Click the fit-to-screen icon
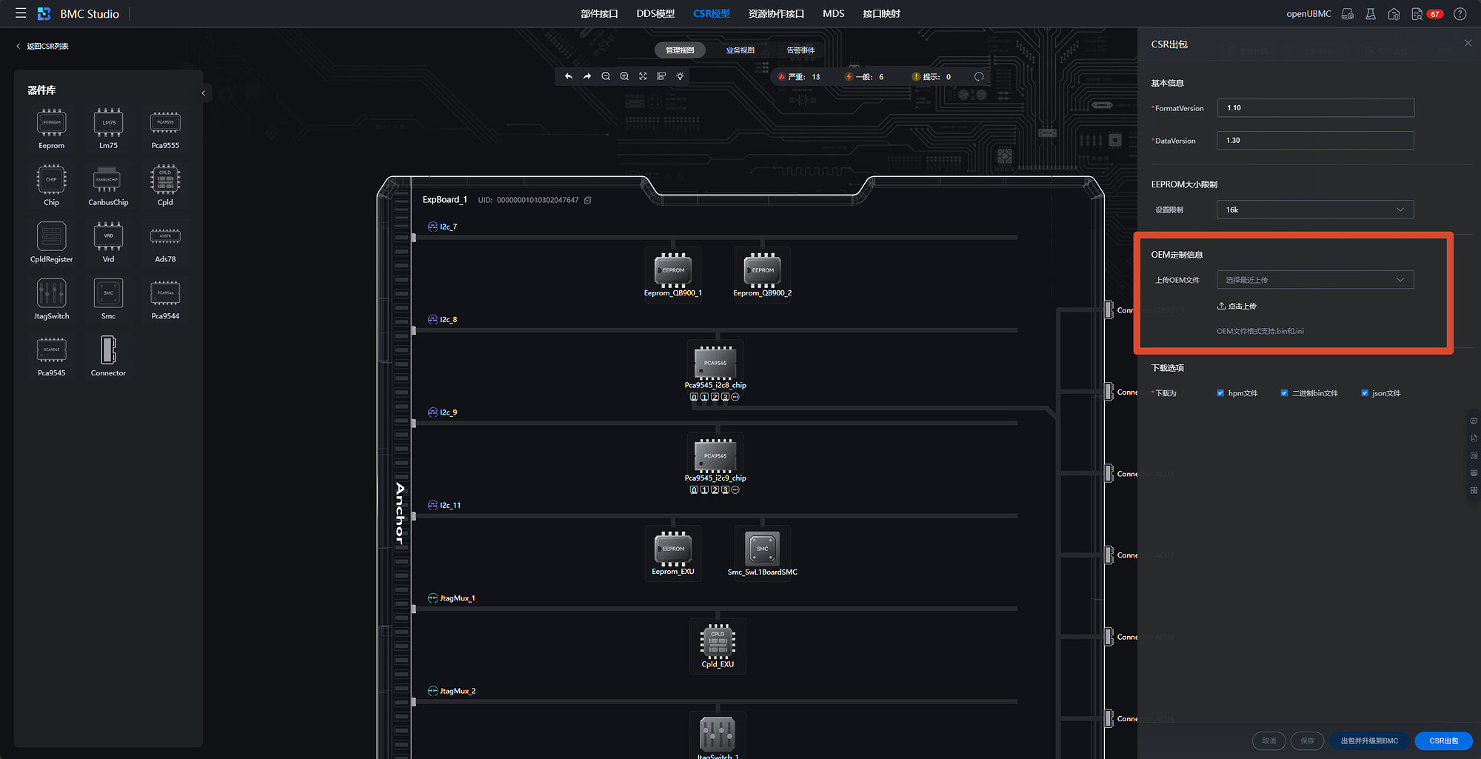Screen dimensions: 1481x759 pyautogui.click(x=643, y=76)
